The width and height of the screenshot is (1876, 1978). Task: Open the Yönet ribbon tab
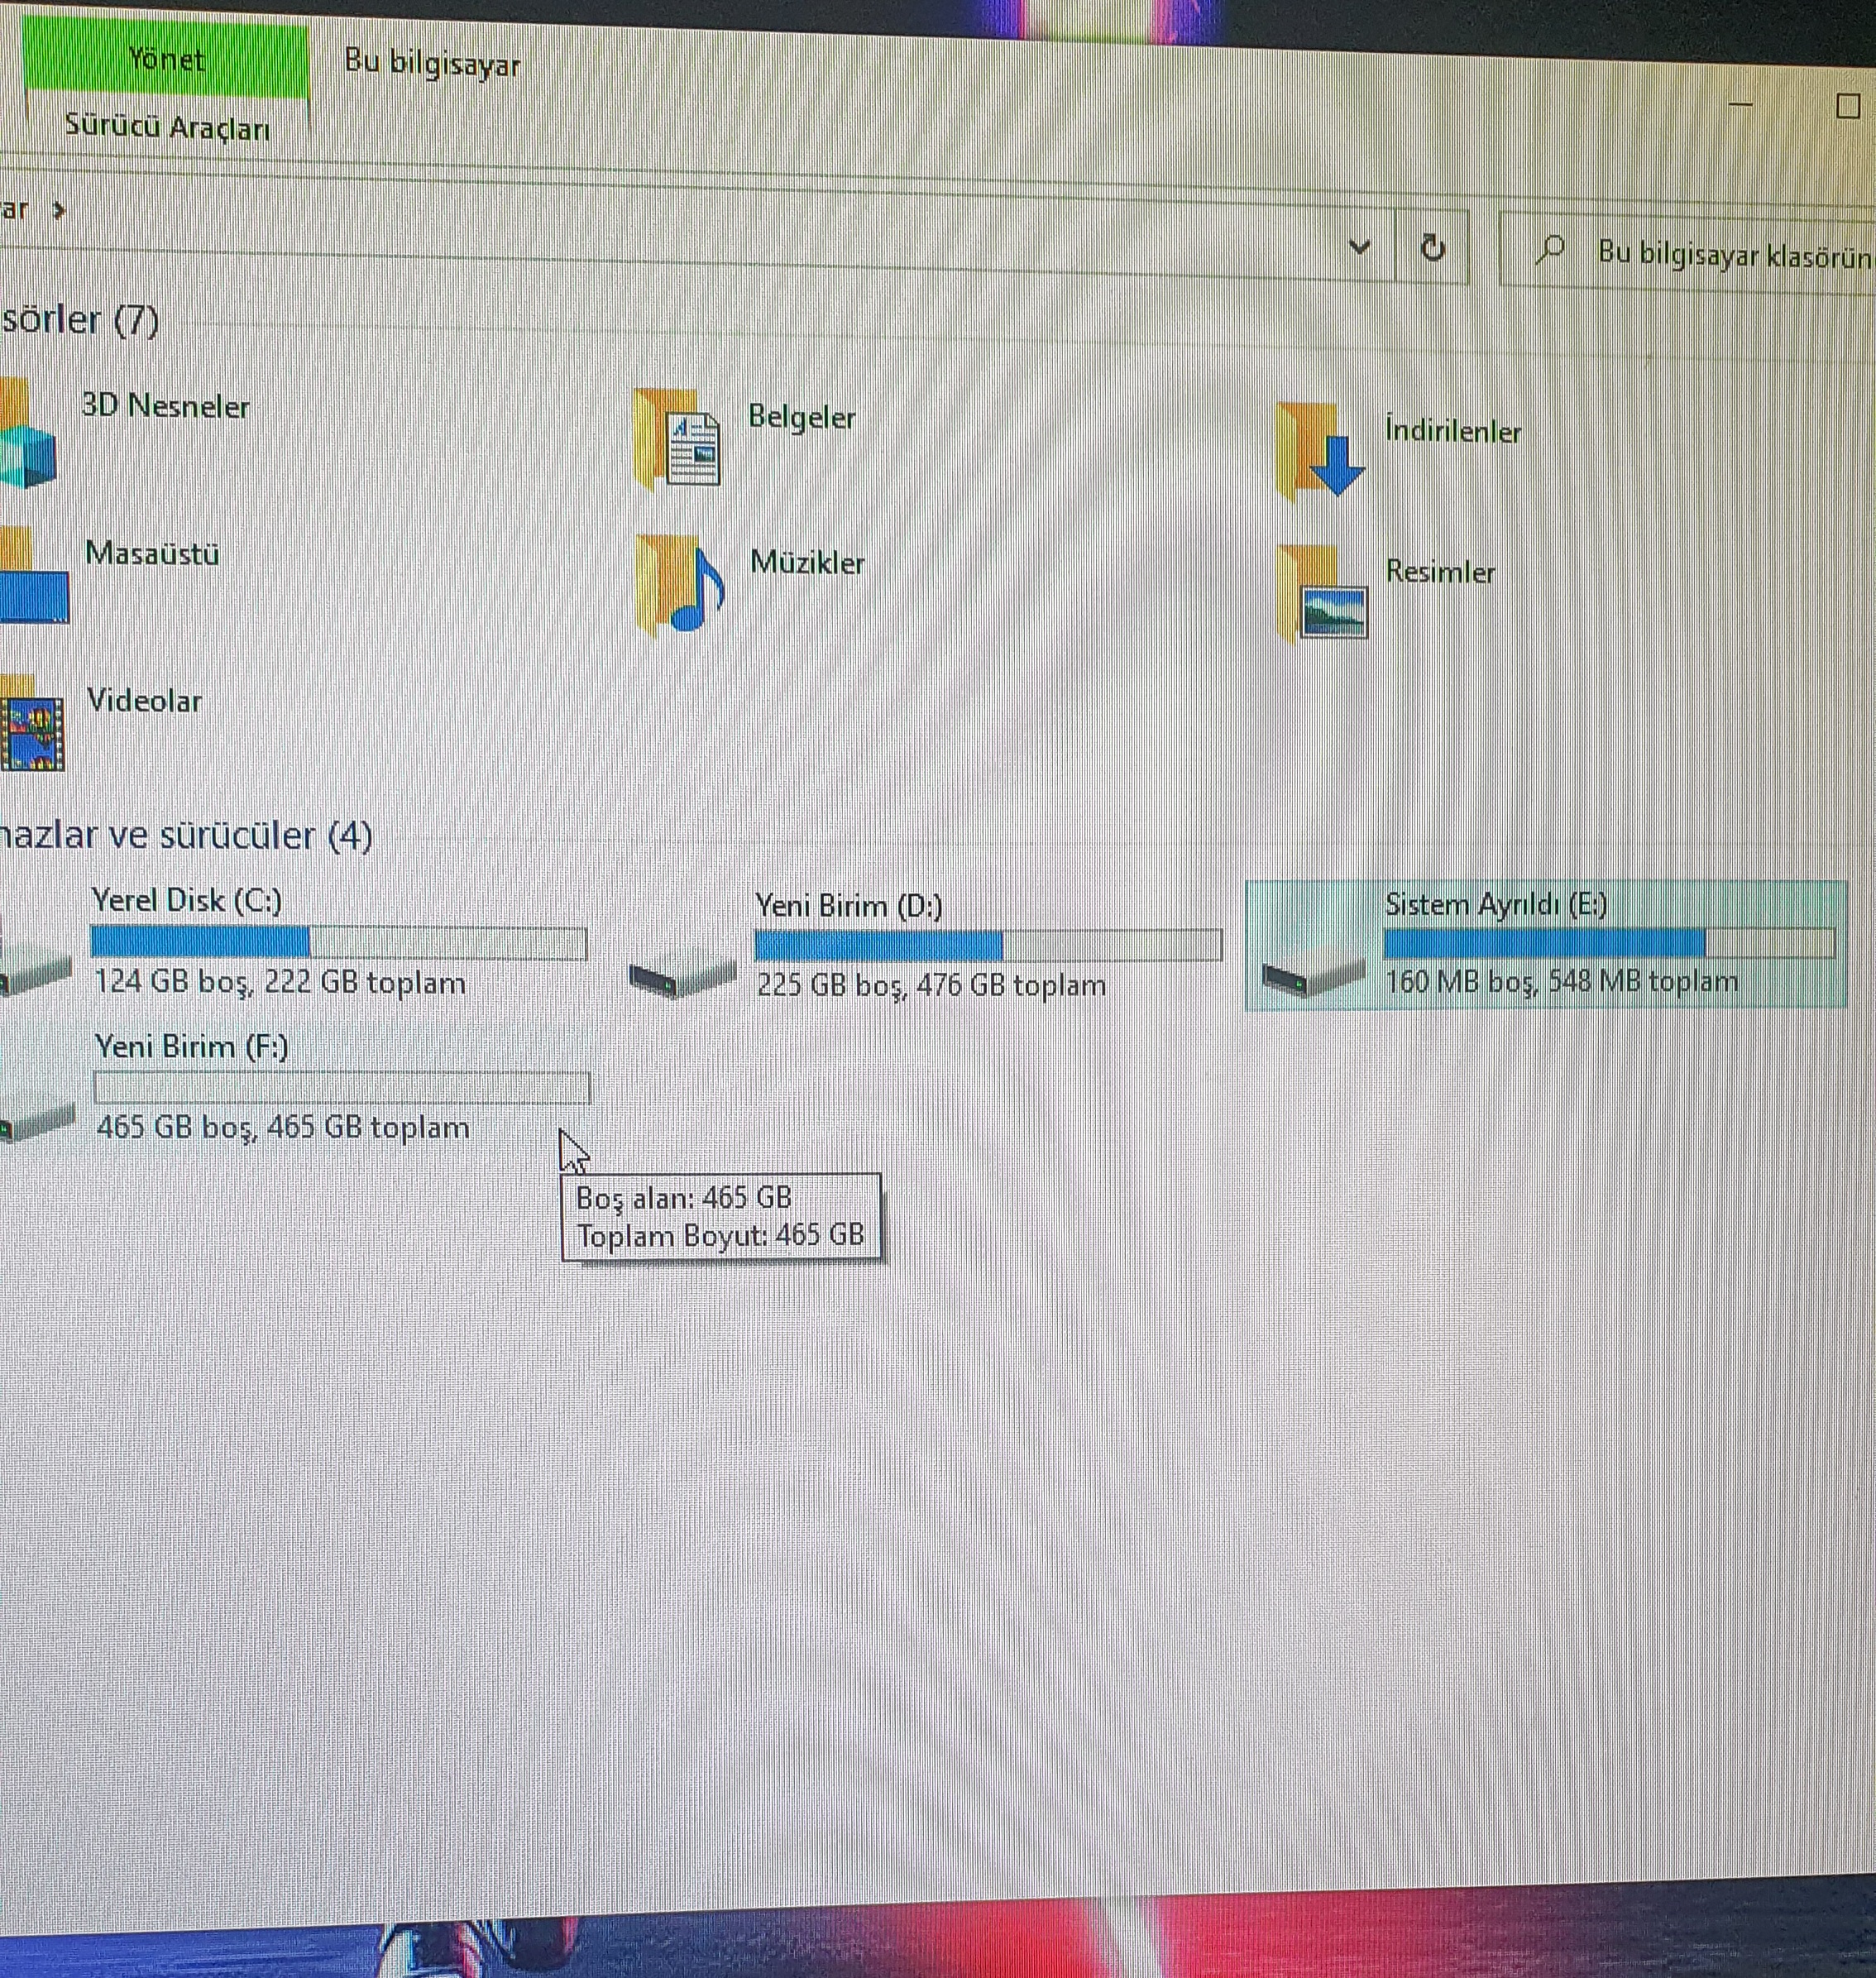pyautogui.click(x=166, y=60)
